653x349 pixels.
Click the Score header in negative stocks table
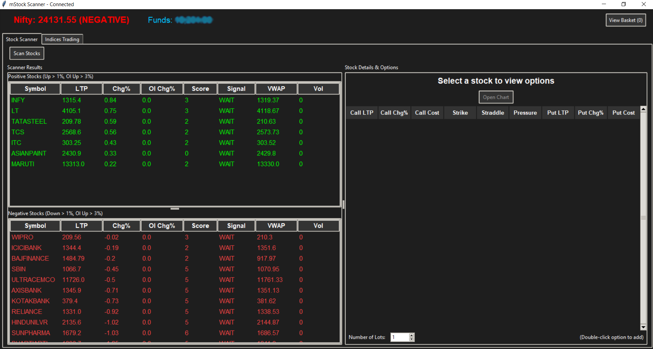coord(200,226)
